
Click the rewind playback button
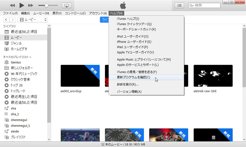point(12,5)
